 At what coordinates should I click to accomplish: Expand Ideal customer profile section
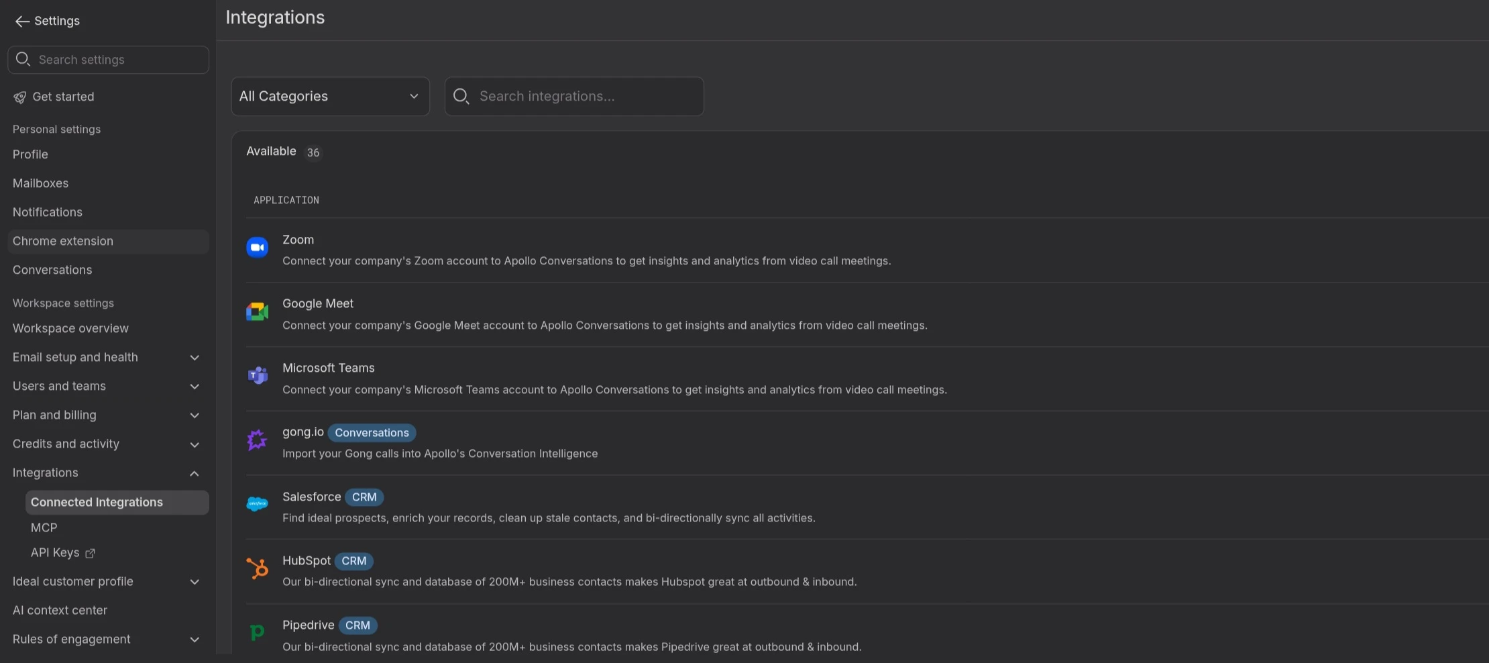pyautogui.click(x=195, y=582)
